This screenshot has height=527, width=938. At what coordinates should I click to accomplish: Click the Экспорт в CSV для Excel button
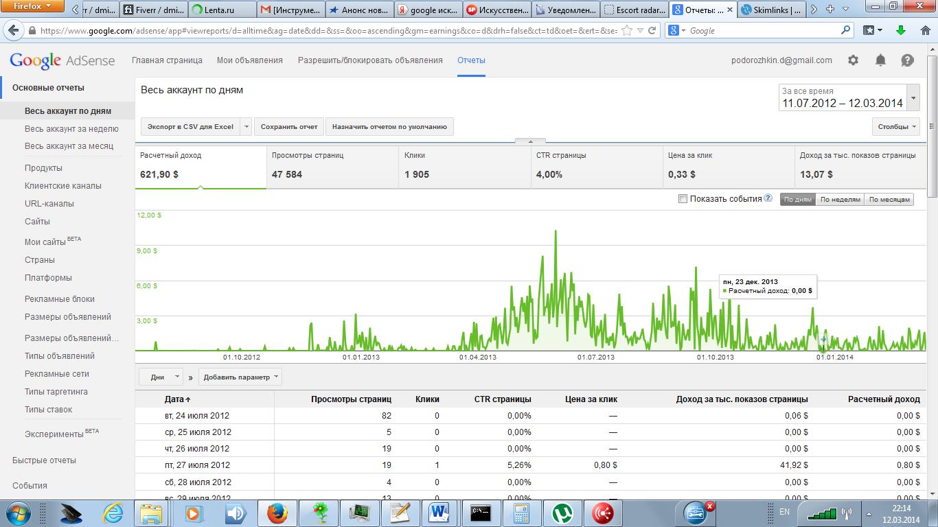click(191, 126)
